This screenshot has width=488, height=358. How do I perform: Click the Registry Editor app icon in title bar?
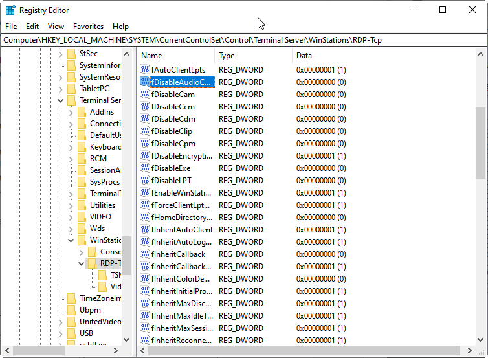[x=10, y=10]
